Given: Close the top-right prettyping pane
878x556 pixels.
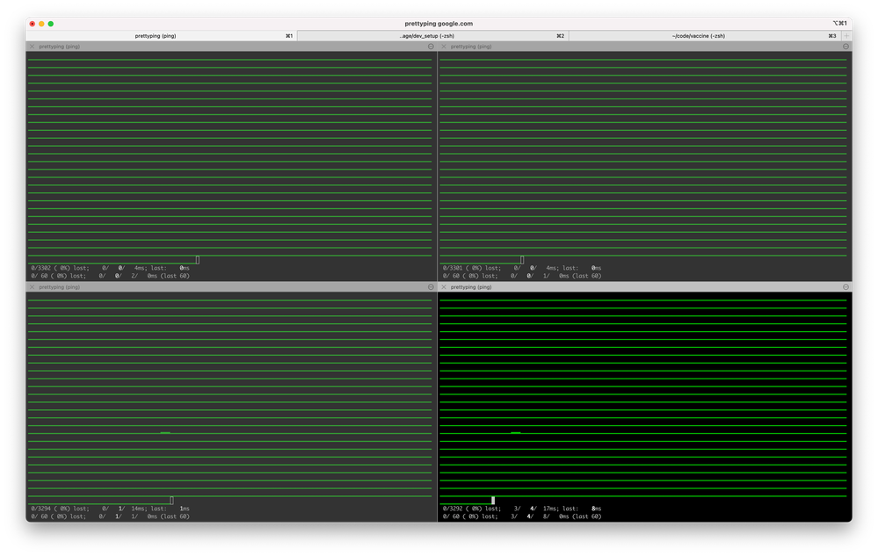Looking at the screenshot, I should click(x=444, y=47).
